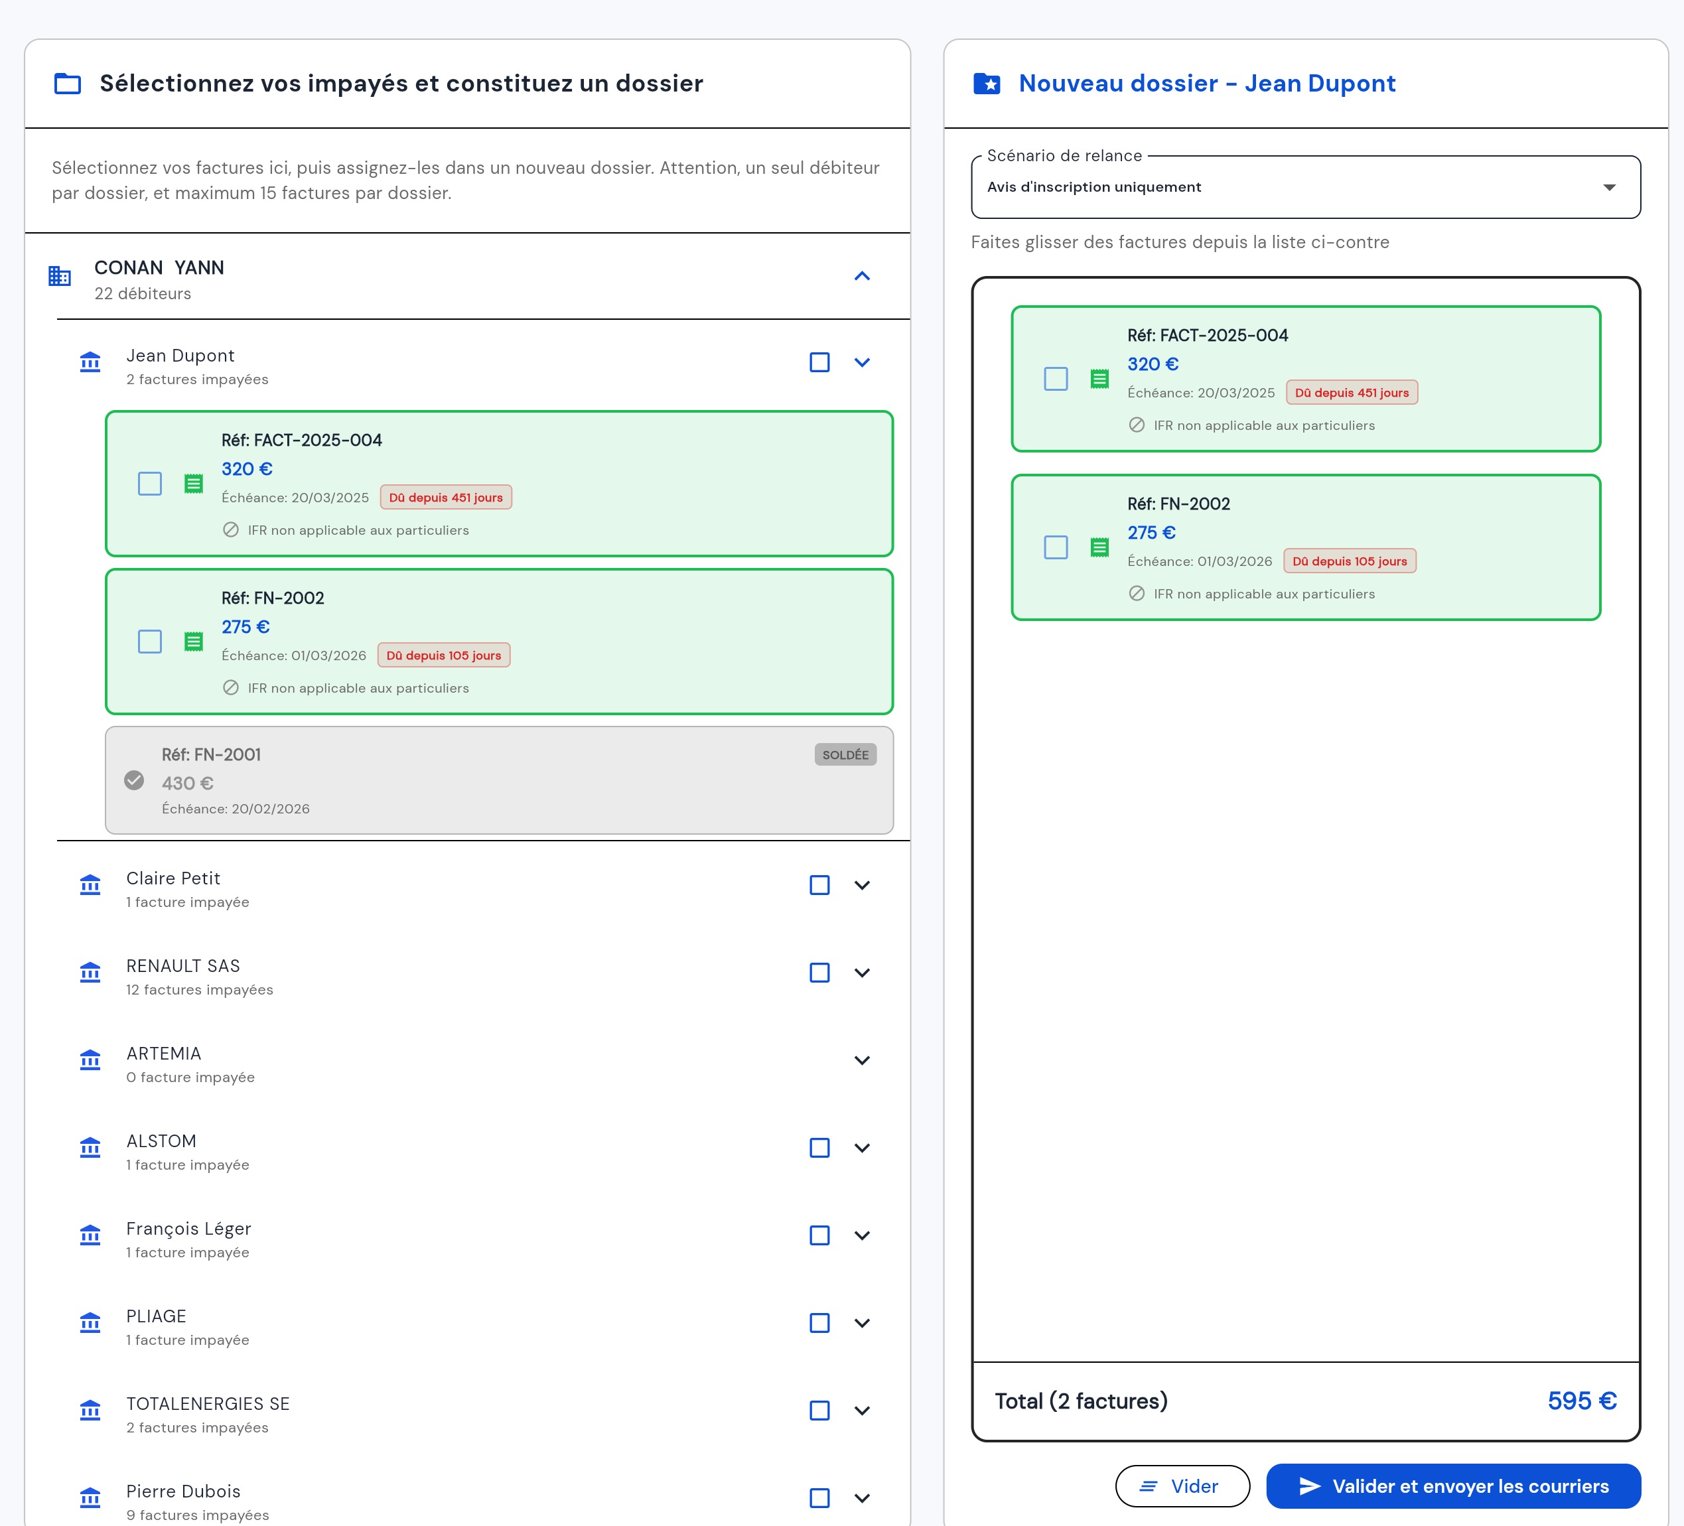Collapse Jean Dupont invoices with chevron

[862, 362]
